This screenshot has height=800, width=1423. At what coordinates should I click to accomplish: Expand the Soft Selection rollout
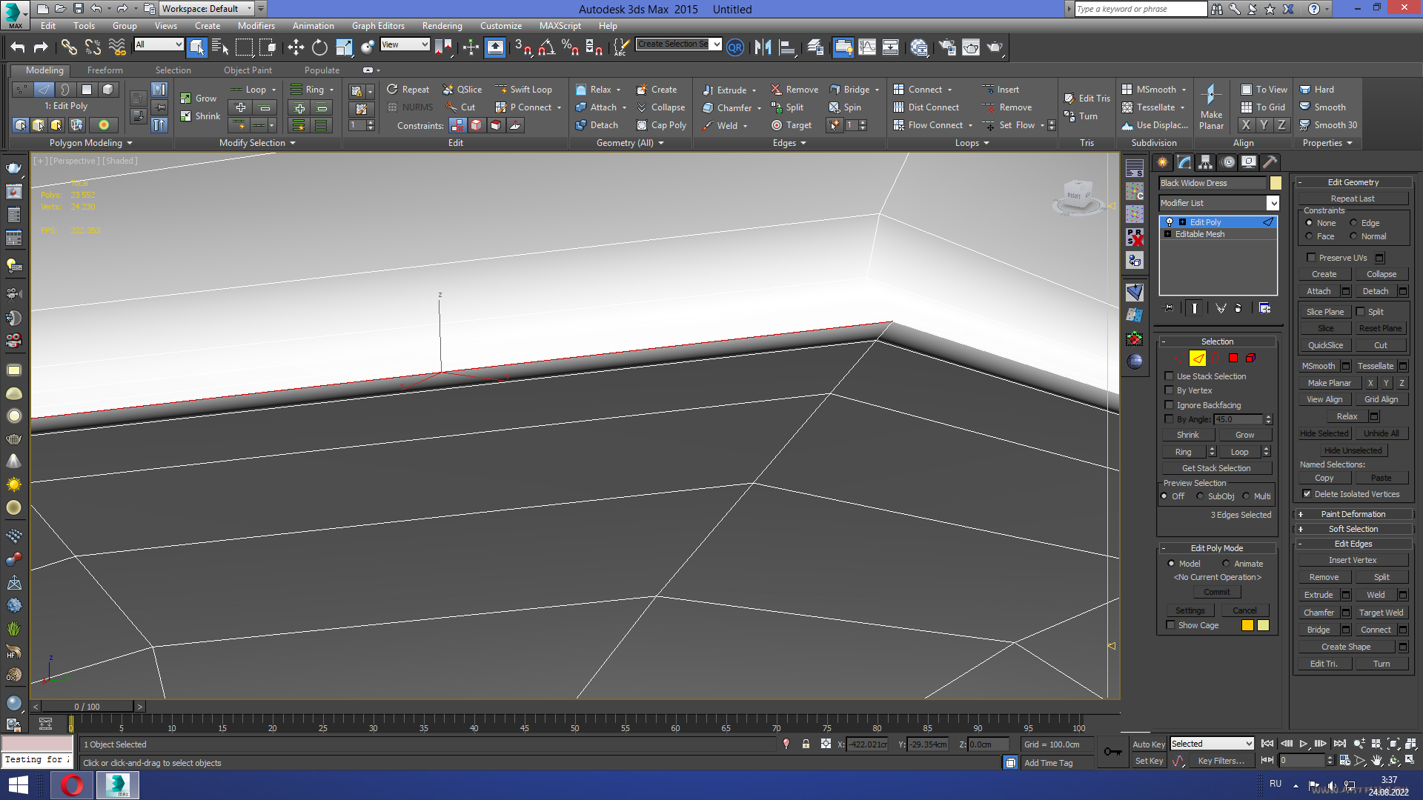(1353, 529)
